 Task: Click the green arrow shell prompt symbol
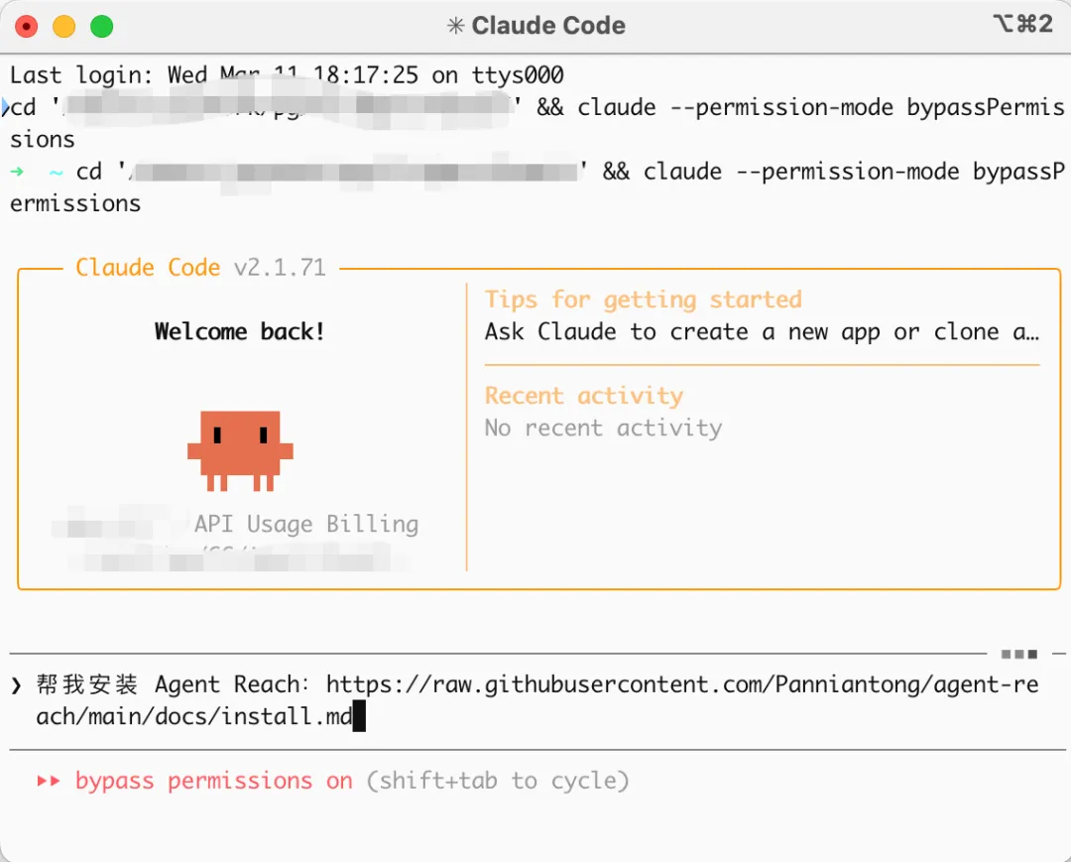(x=17, y=172)
